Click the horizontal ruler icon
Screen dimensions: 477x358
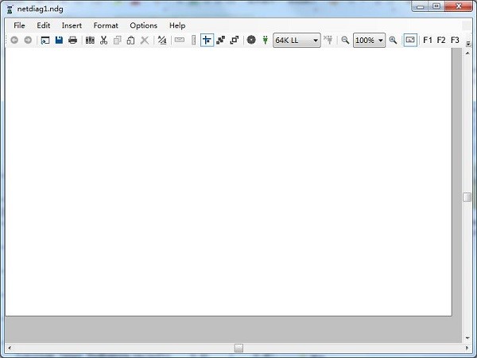pyautogui.click(x=180, y=40)
